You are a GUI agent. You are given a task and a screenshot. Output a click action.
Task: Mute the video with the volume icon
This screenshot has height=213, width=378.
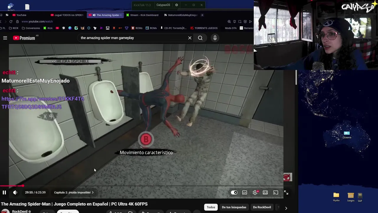[15, 193]
